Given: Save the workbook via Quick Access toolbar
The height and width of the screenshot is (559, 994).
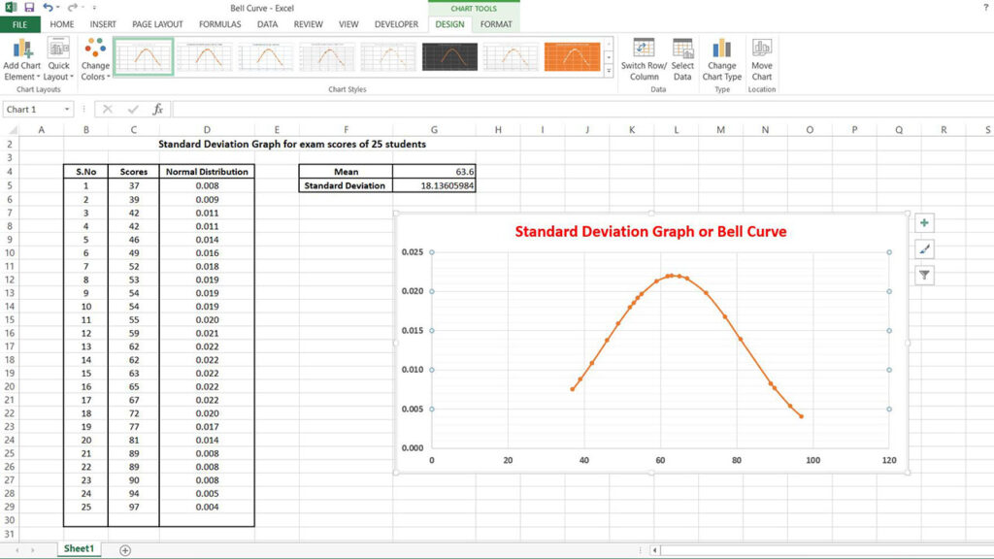Looking at the screenshot, I should 28,8.
